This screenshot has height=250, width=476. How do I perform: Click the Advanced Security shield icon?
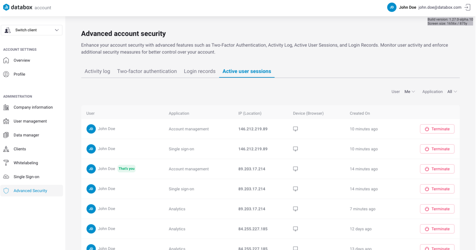tap(6, 191)
